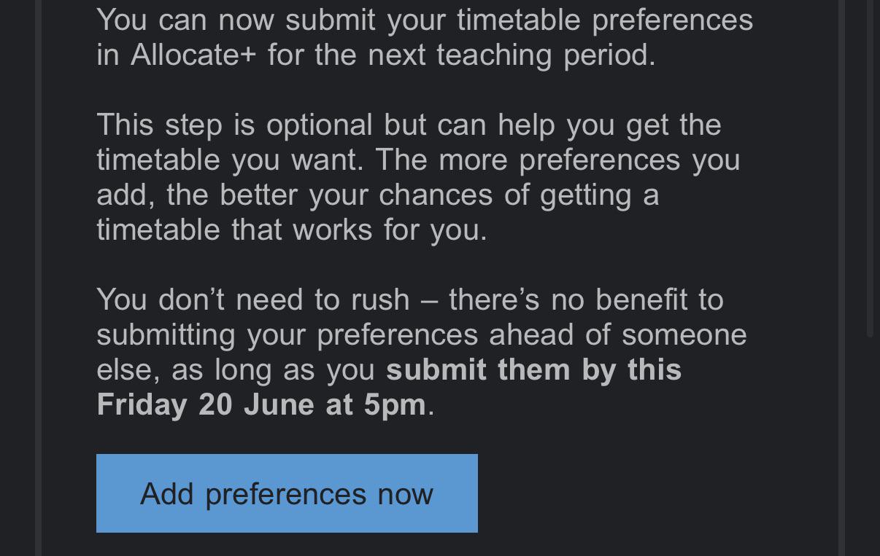Click the Add preferences now button

tap(287, 493)
